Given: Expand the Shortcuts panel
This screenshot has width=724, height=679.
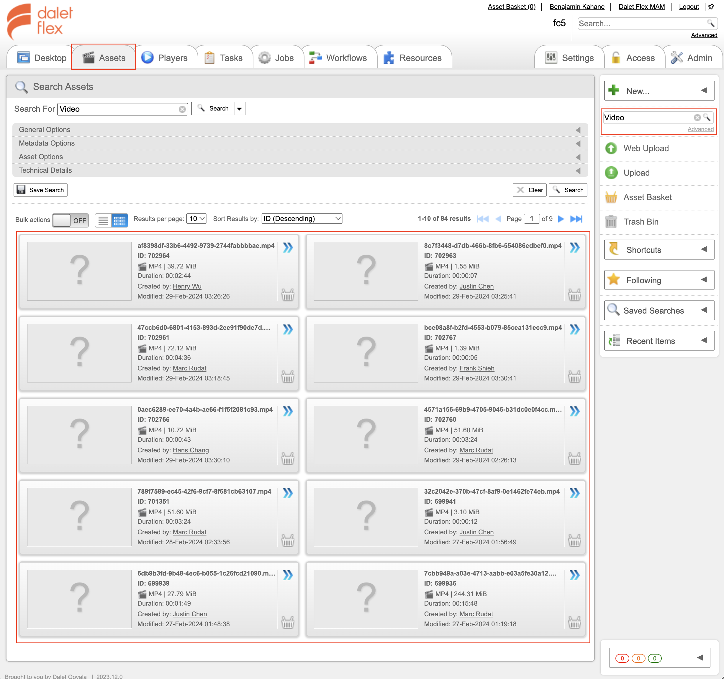Looking at the screenshot, I should click(x=659, y=250).
